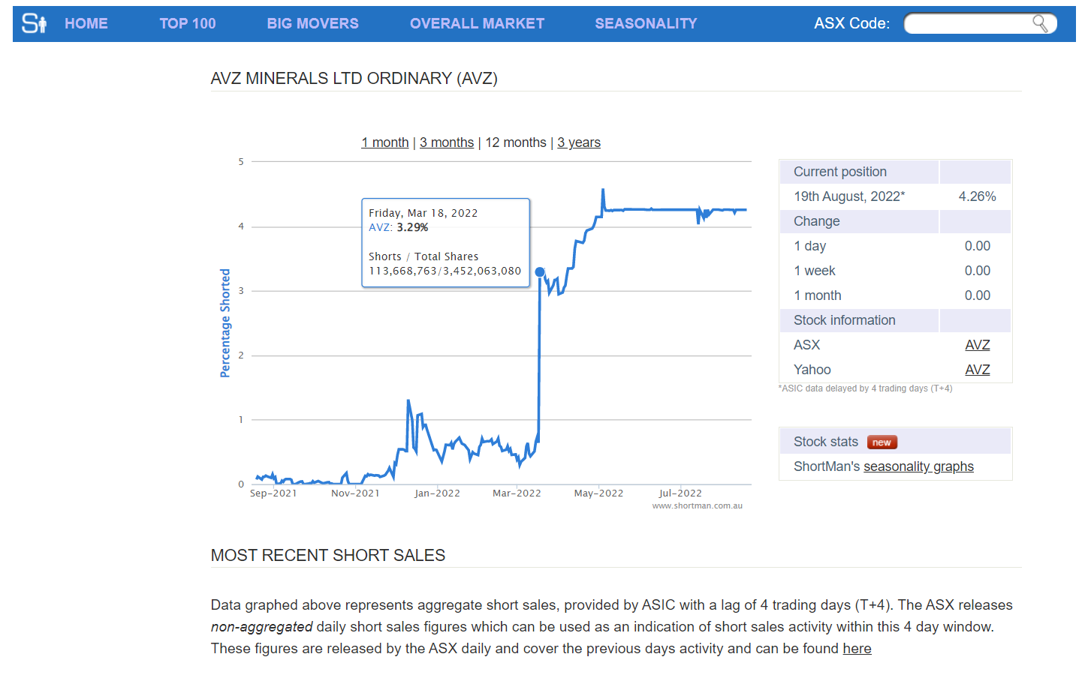Go to the TOP 100 page
This screenshot has width=1085, height=699.
187,23
